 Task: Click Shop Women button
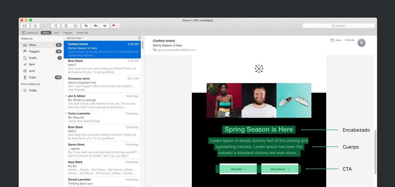click(x=280, y=169)
